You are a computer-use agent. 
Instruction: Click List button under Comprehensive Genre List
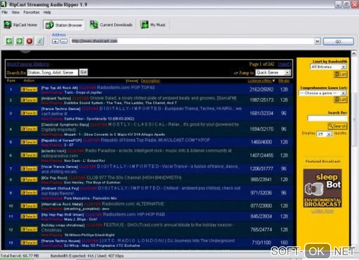(340, 100)
